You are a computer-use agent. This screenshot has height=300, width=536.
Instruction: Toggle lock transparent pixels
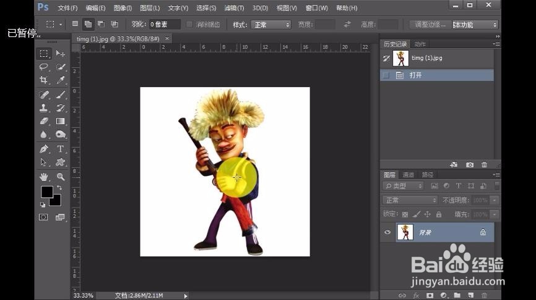click(x=405, y=214)
